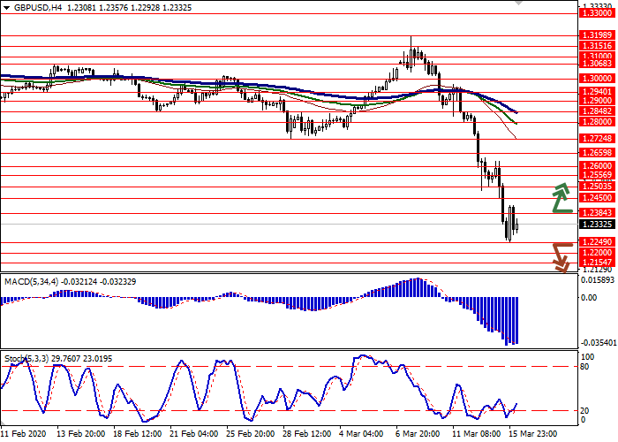Click the 15 Mar 23:00 date marker
The height and width of the screenshot is (442, 618).
[x=532, y=435]
